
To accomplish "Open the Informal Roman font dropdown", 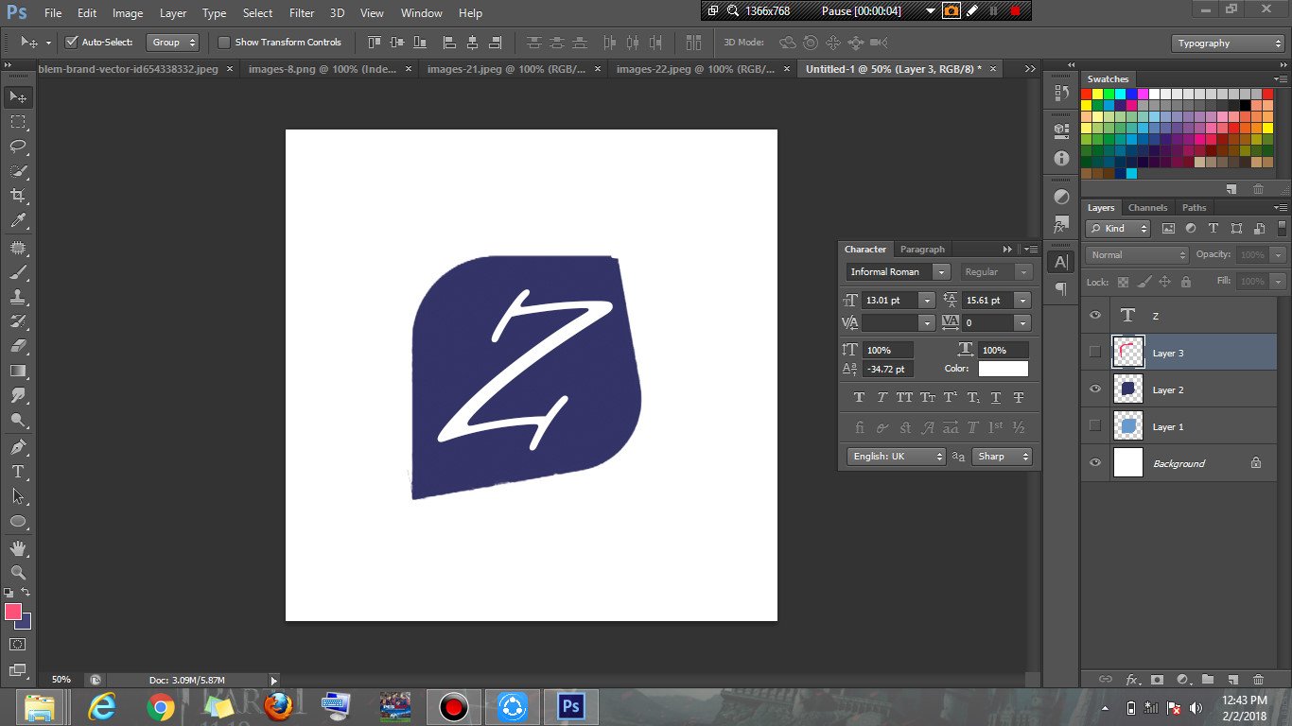I will (940, 272).
